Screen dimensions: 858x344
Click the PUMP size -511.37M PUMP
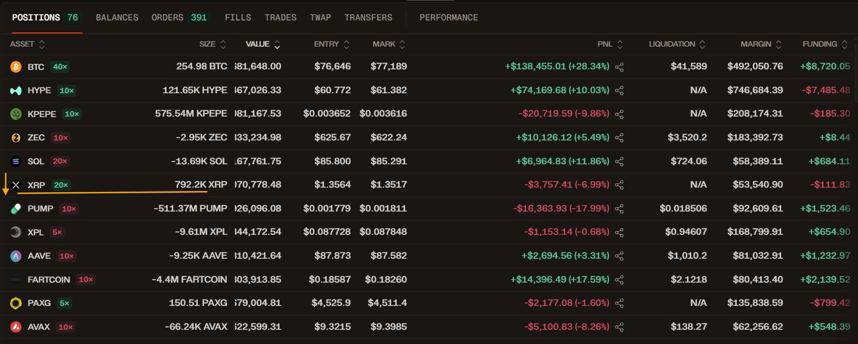[190, 209]
